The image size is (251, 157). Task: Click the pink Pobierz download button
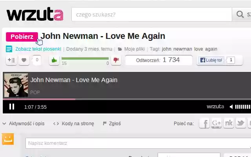click(22, 37)
